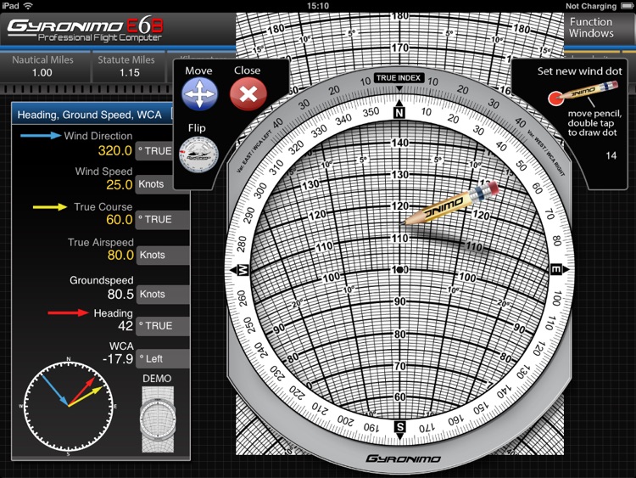Select the Nautical Miles unit field
This screenshot has height=478, width=636.
coord(42,66)
